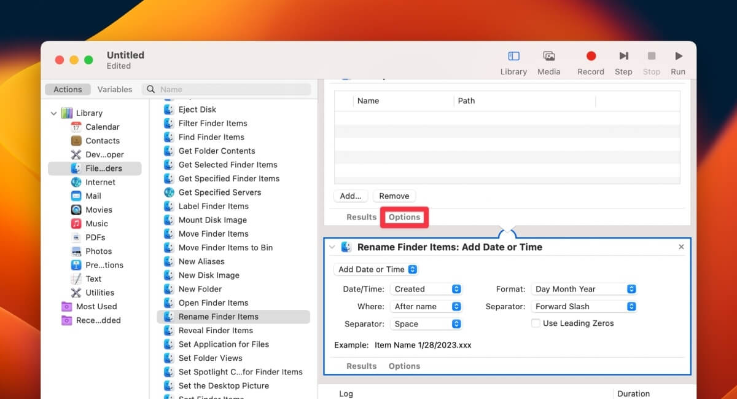Image resolution: width=737 pixels, height=399 pixels.
Task: Switch to the Variables tab
Action: 114,89
